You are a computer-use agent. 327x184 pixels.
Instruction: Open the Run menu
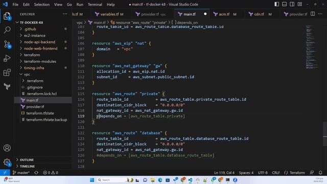[80, 5]
